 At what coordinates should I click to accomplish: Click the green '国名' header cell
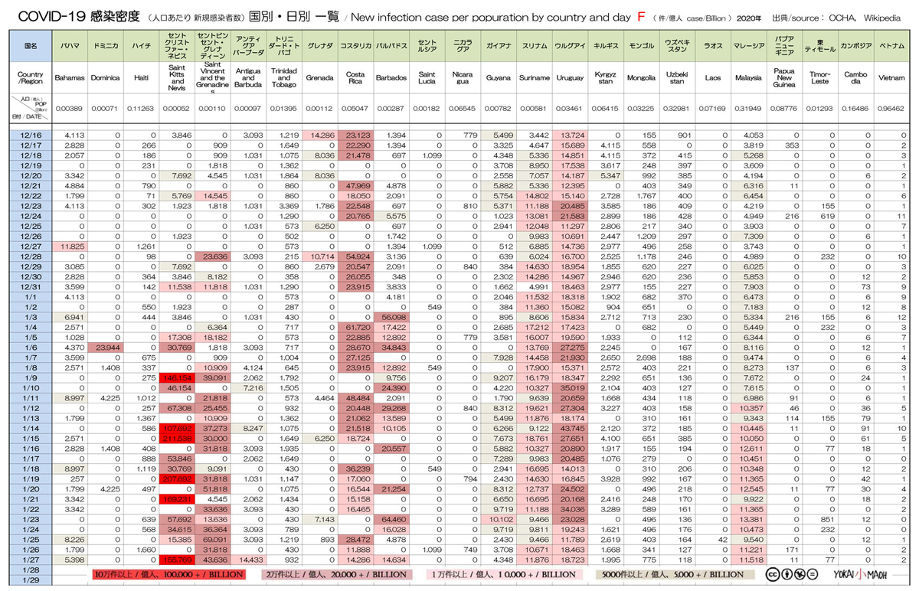coord(31,46)
